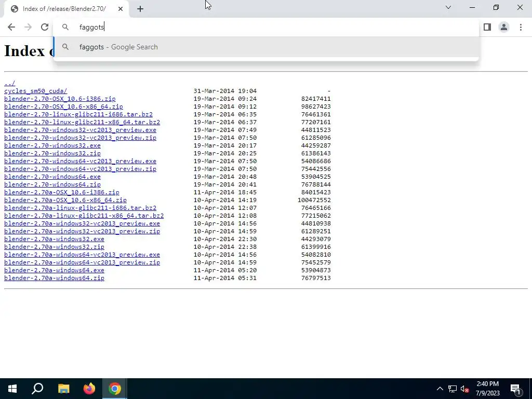Click the file size 82417411
This screenshot has height=399, width=532.
coord(316,99)
